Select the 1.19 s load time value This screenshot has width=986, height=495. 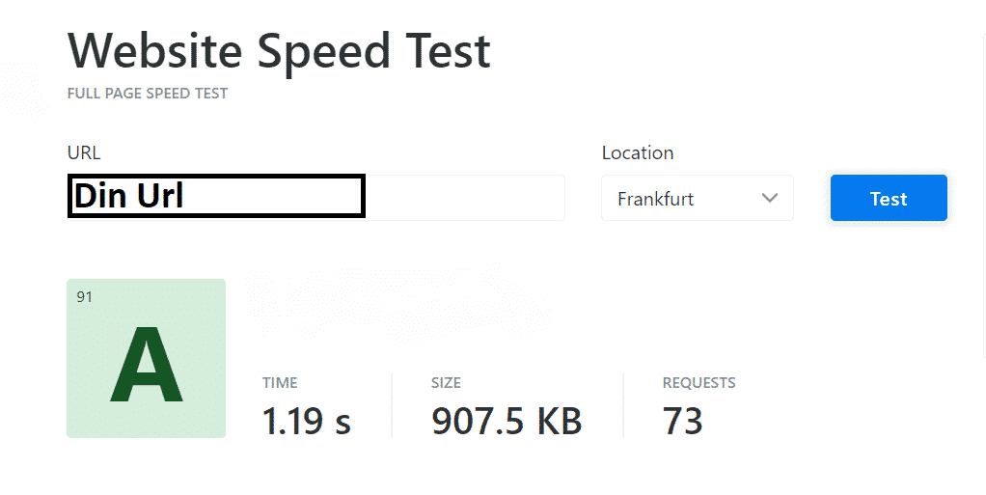[x=306, y=421]
